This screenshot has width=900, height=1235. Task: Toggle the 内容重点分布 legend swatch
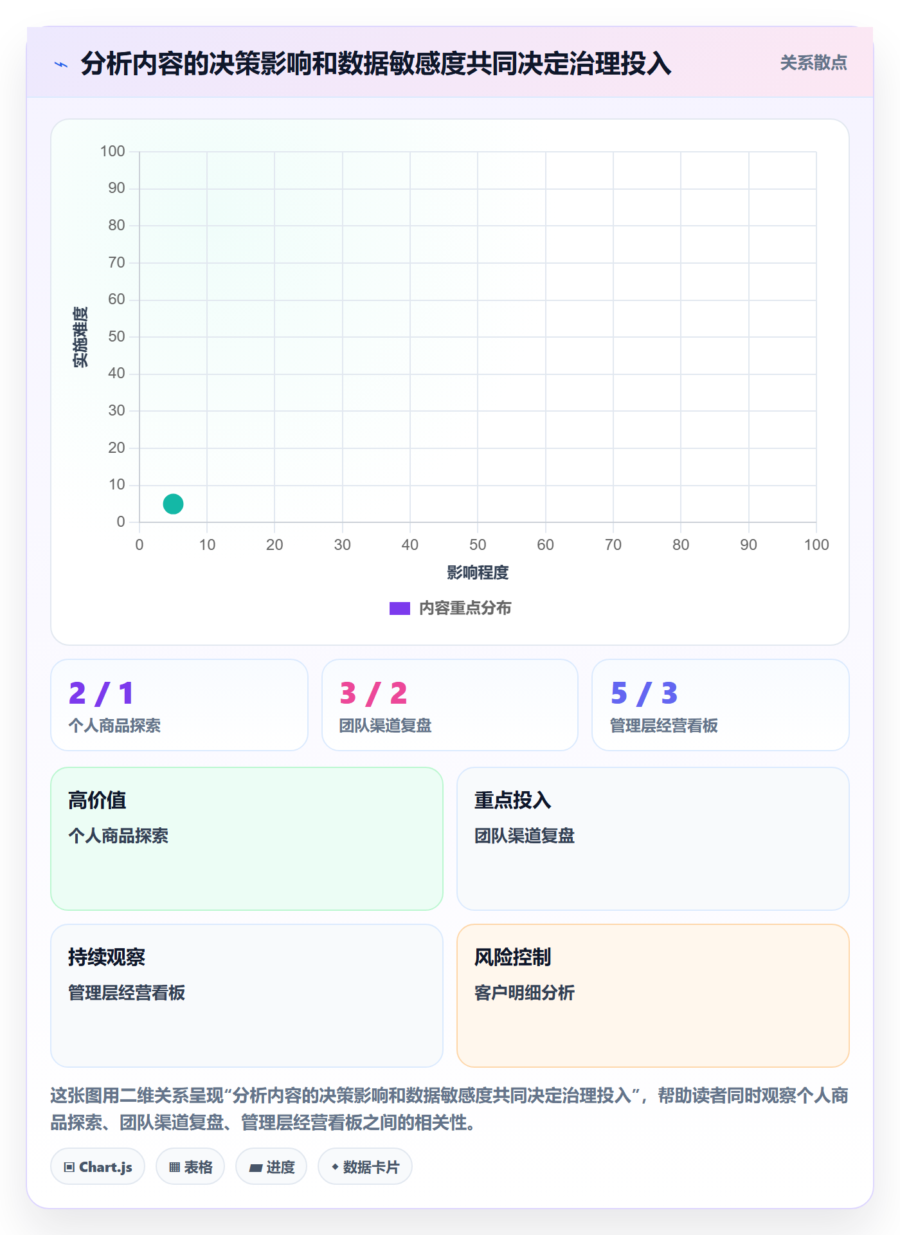[399, 608]
